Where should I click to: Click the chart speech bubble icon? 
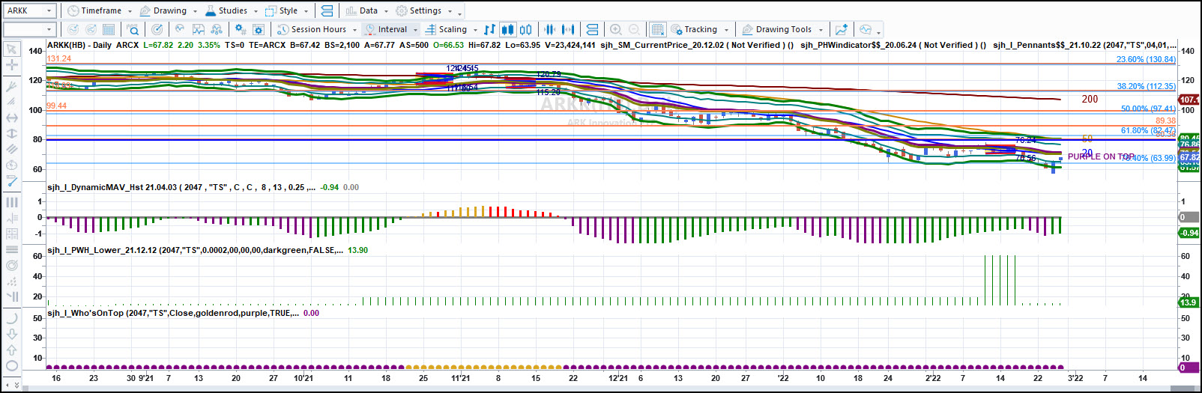pos(866,29)
